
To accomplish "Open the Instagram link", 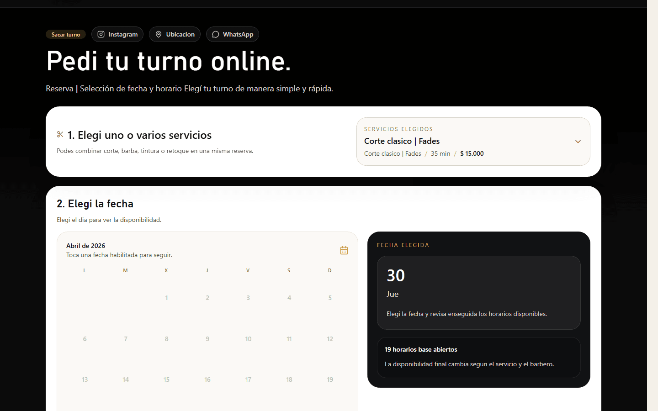I will 117,34.
